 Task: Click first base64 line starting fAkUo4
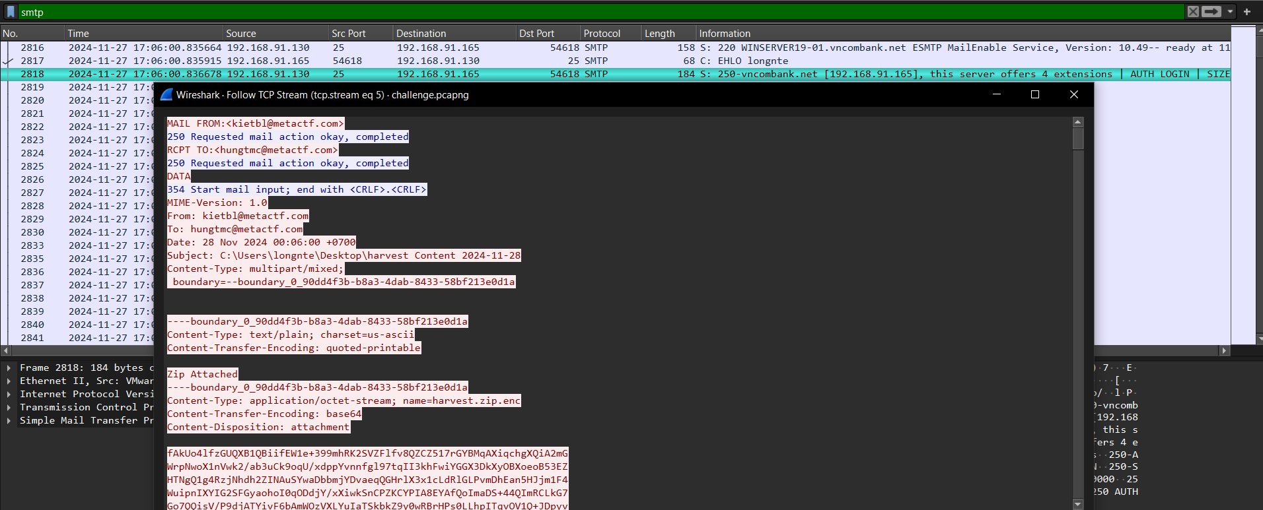[367, 453]
